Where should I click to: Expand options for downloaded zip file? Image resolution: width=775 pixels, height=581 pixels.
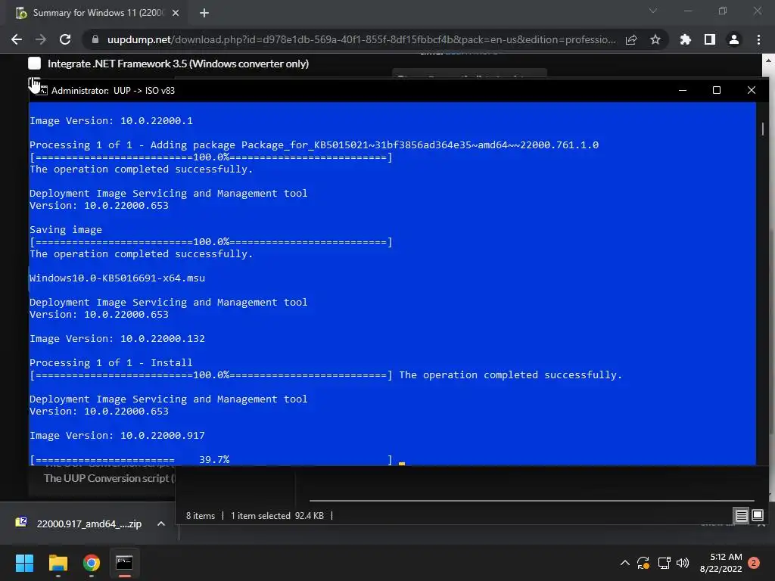[161, 524]
